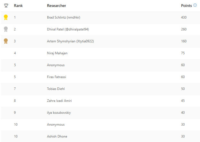Click on Niraj Mahajan's name
Viewport: 200px width, 142px height.
[x=57, y=53]
